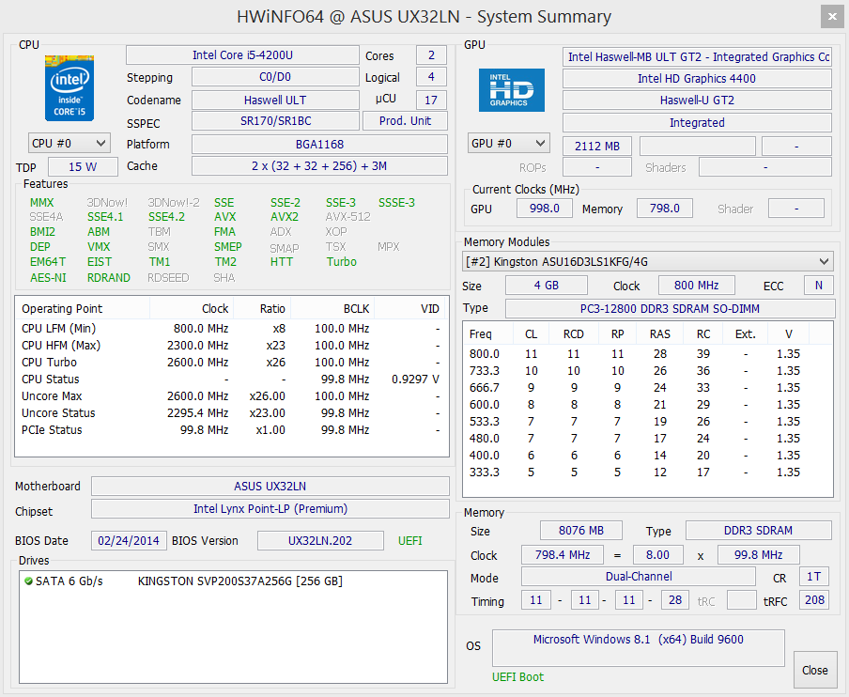The height and width of the screenshot is (697, 849).
Task: Click the 15 W TDP field
Action: click(x=83, y=167)
